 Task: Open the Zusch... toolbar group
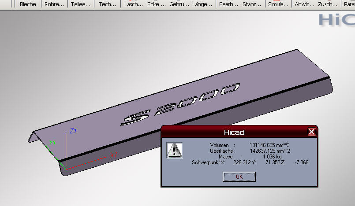[328, 4]
